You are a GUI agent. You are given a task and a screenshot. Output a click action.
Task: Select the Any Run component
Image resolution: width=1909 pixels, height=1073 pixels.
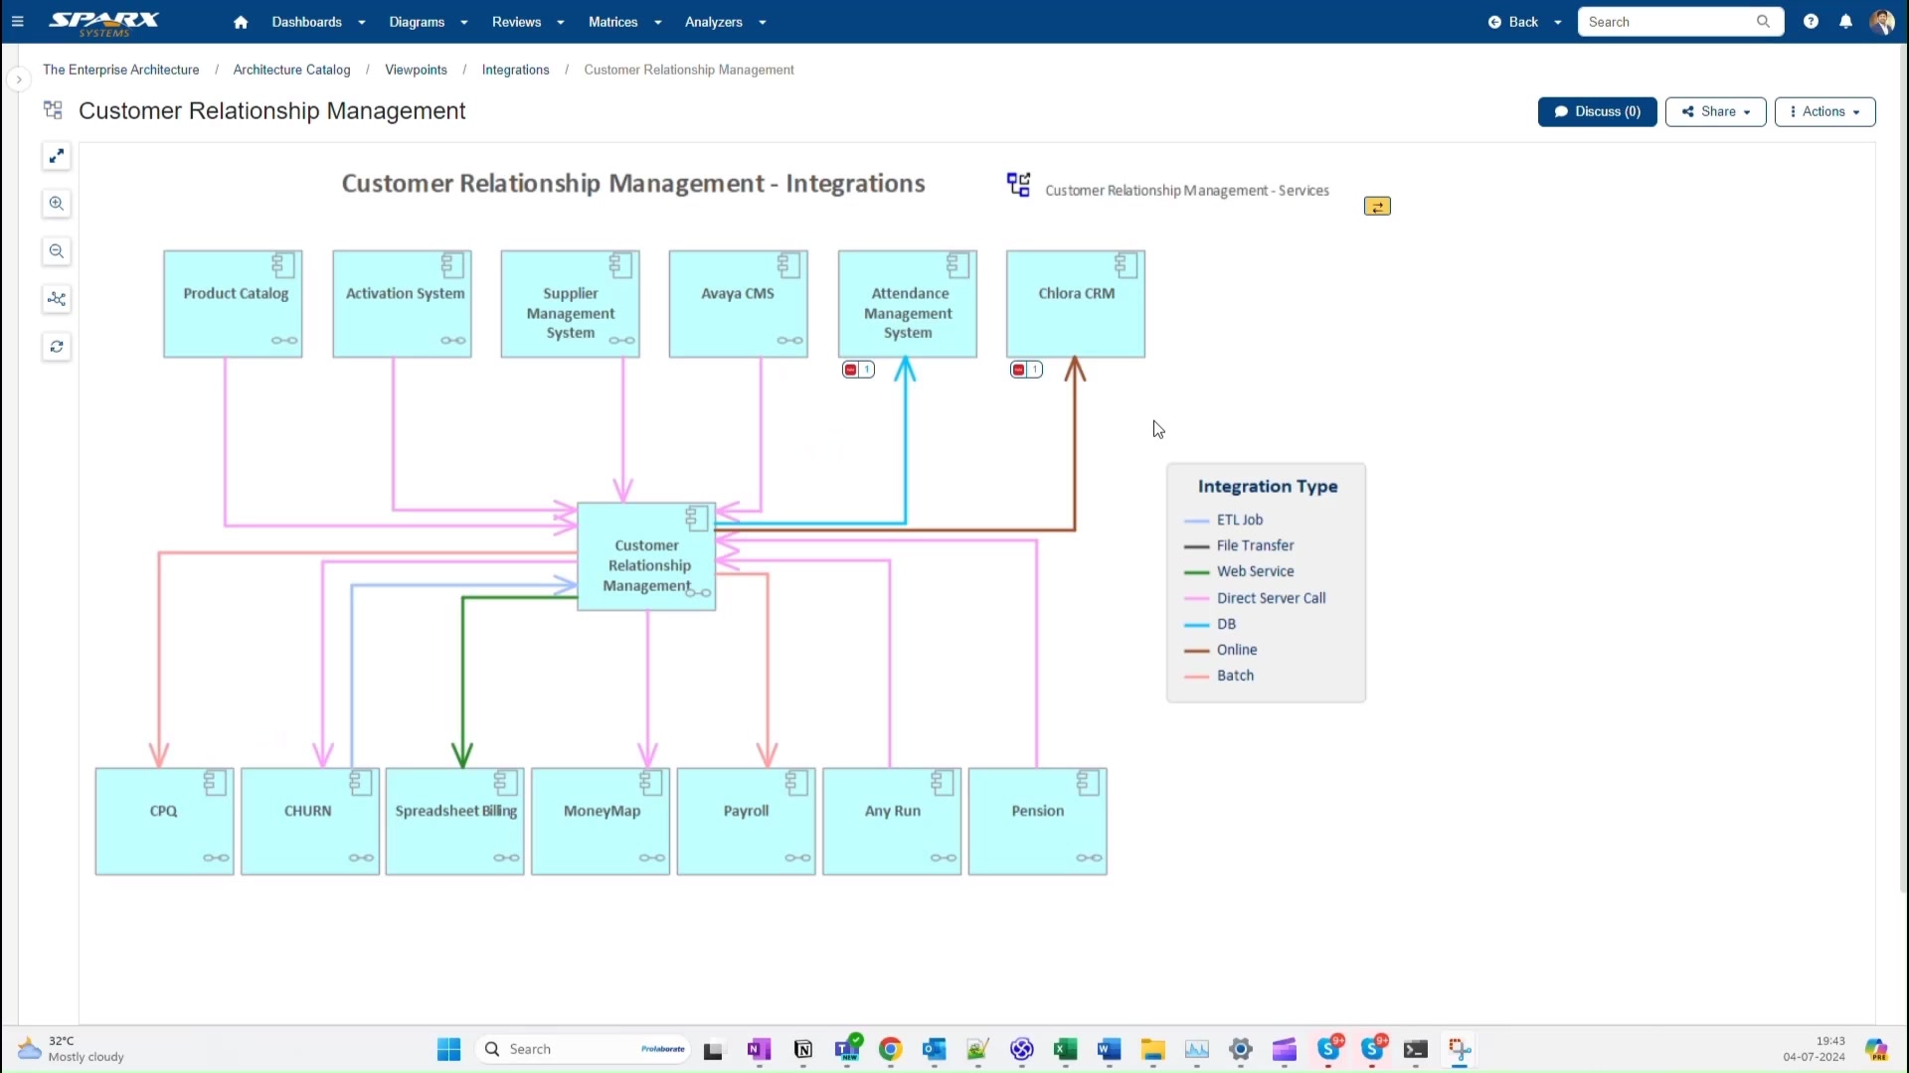[892, 822]
